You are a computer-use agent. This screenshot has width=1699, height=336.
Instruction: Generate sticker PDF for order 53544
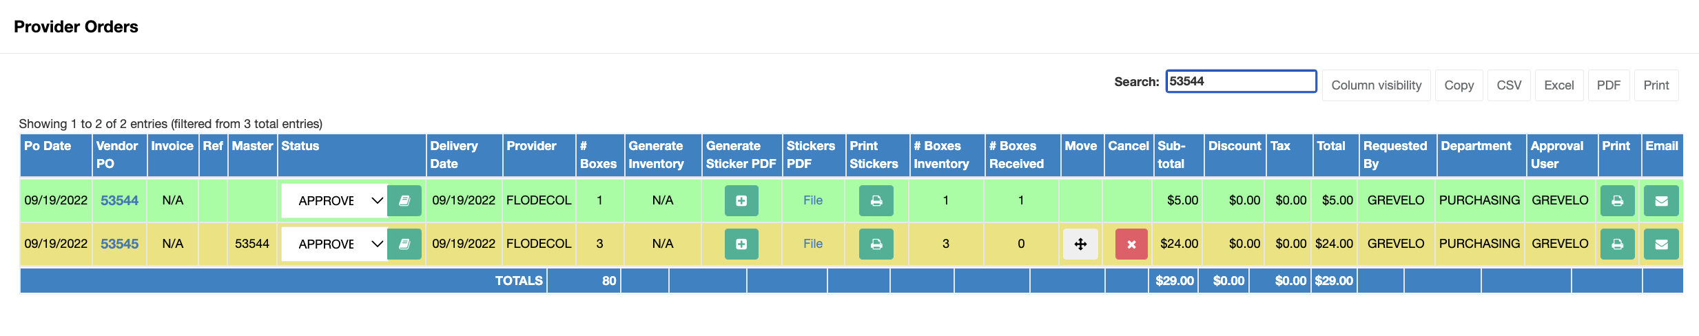click(x=741, y=201)
